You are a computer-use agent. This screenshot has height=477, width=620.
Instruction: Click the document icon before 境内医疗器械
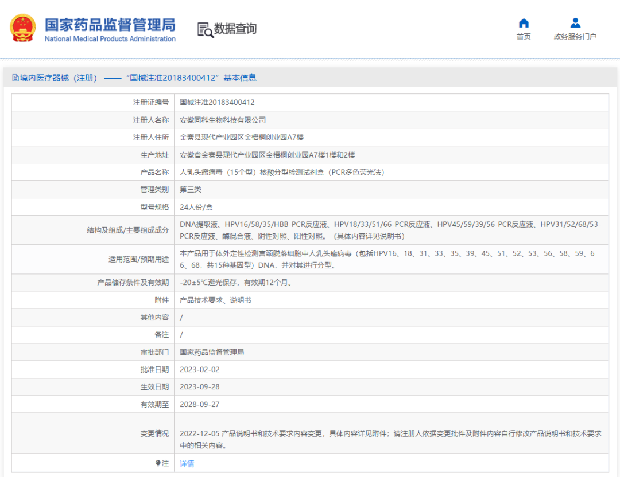[15, 78]
